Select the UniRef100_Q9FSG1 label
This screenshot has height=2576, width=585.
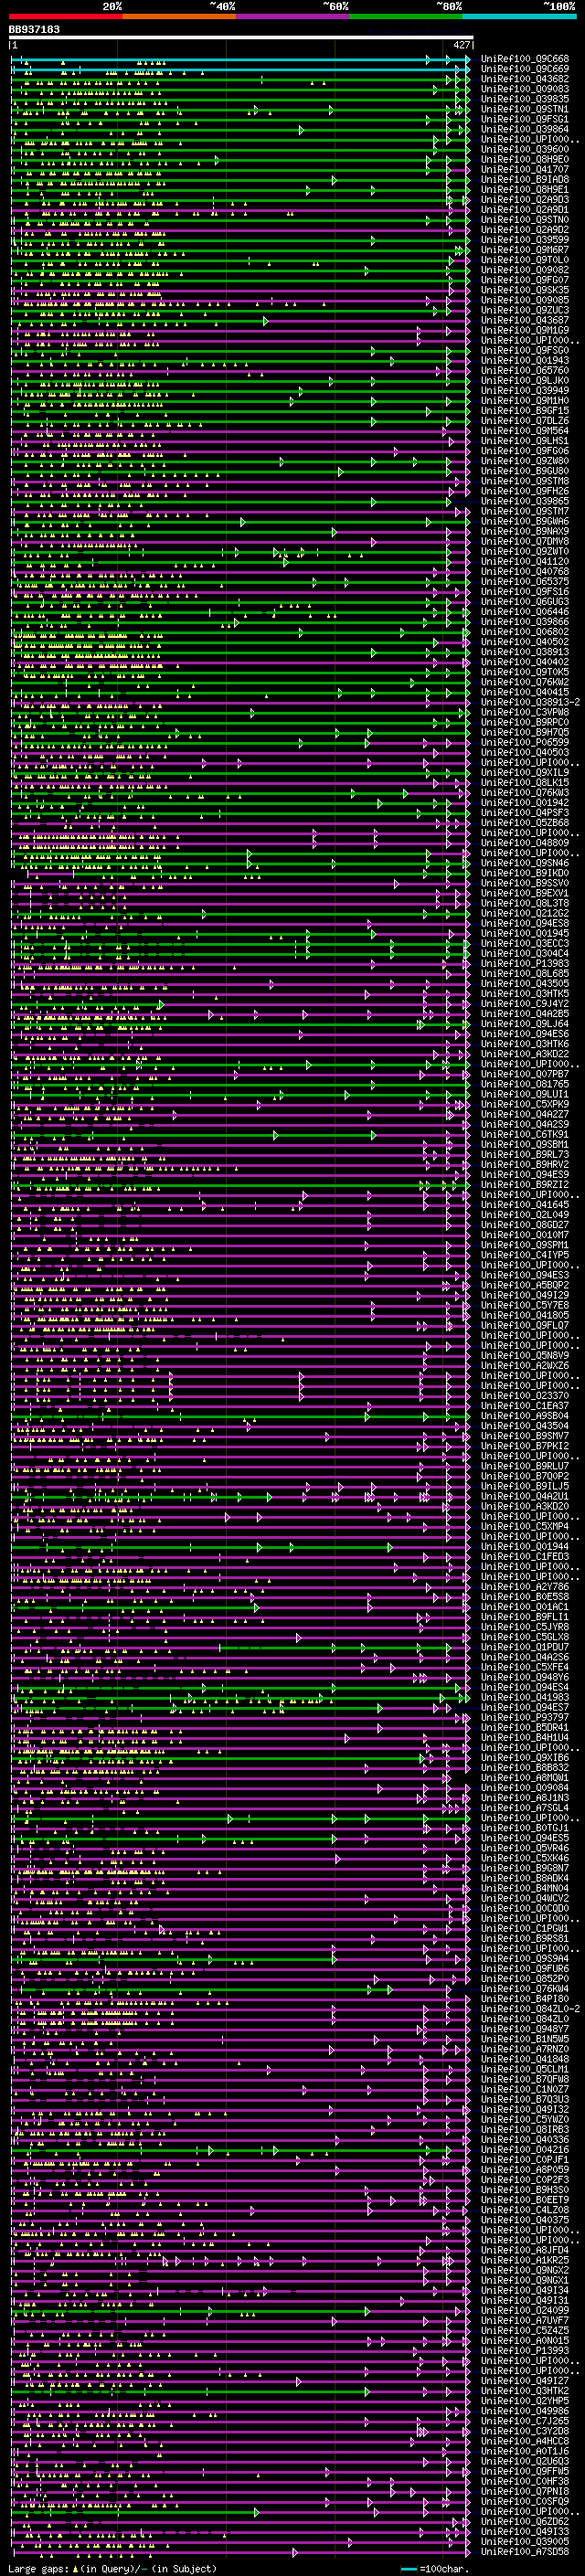pos(525,119)
